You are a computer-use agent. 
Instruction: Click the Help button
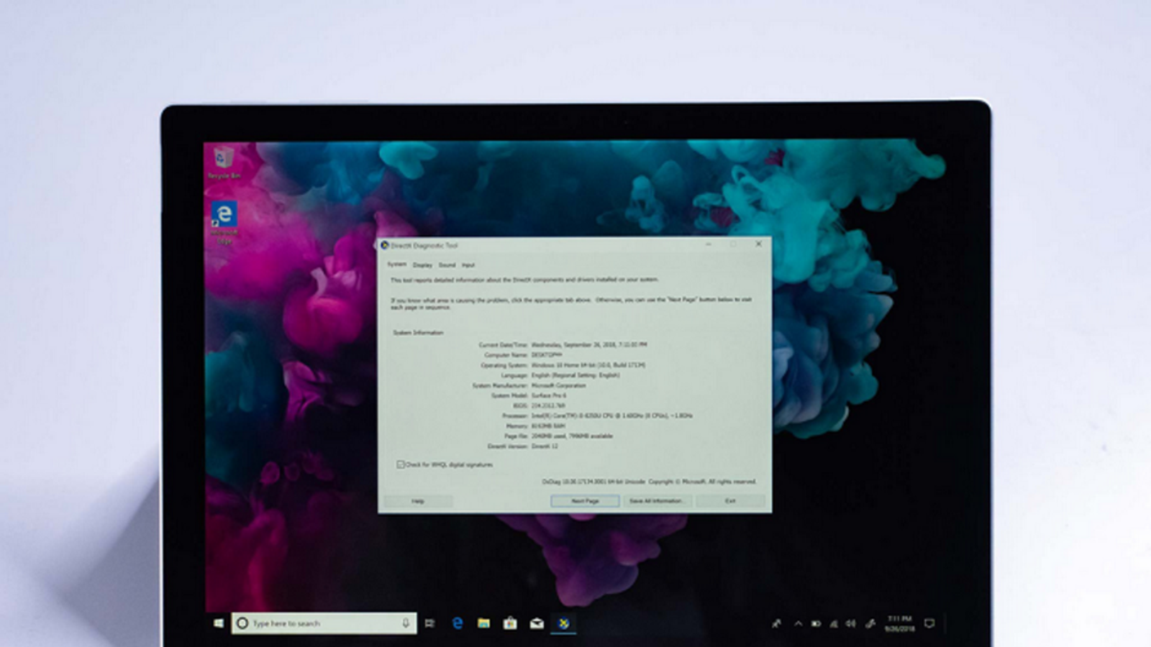[418, 500]
